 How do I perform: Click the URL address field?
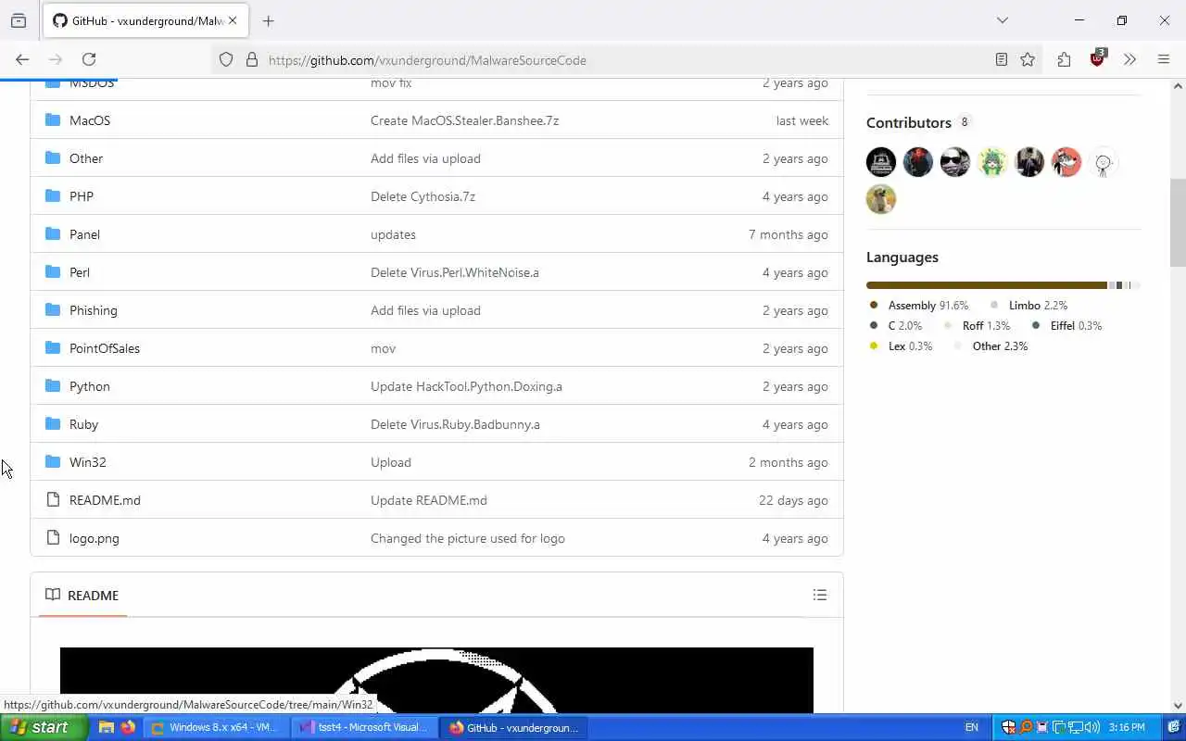(x=625, y=59)
